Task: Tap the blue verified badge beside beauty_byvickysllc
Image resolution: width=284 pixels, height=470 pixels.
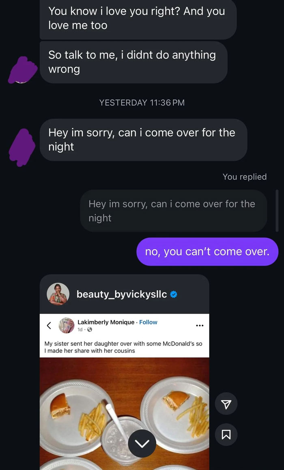Action: click(x=174, y=294)
